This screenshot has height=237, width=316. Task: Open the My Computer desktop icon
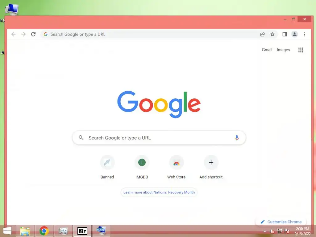point(12,10)
